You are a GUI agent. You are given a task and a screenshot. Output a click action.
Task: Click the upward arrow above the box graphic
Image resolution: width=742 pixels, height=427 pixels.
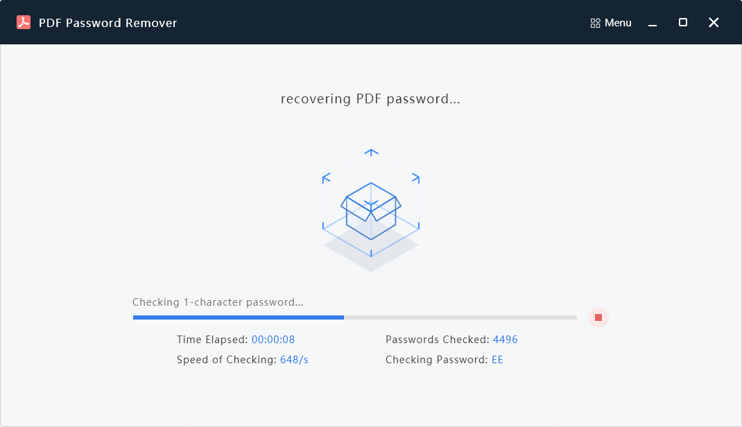pos(371,152)
